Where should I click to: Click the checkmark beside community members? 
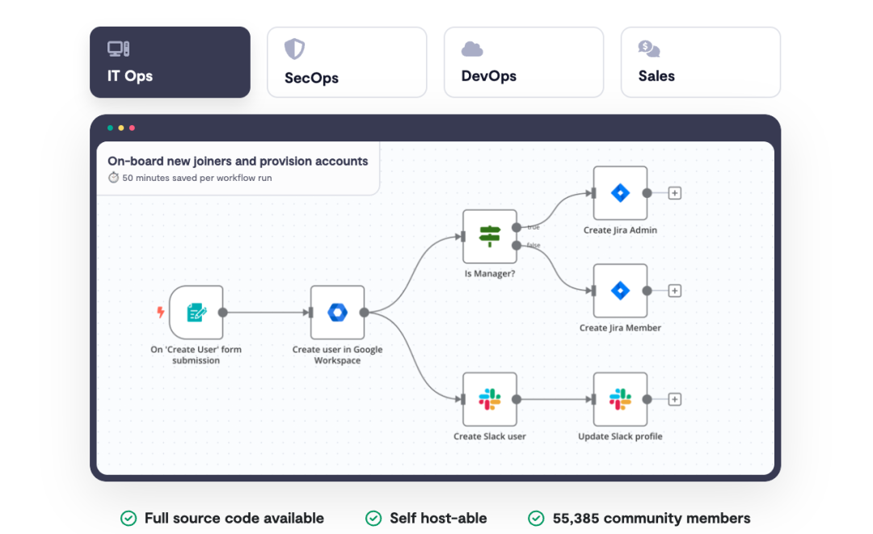[x=536, y=519]
